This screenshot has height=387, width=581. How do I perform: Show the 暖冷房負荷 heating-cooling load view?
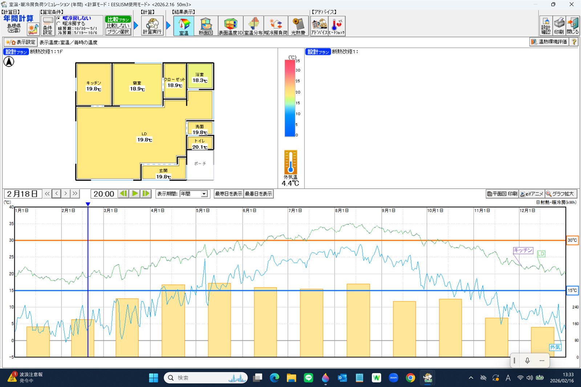pos(276,26)
